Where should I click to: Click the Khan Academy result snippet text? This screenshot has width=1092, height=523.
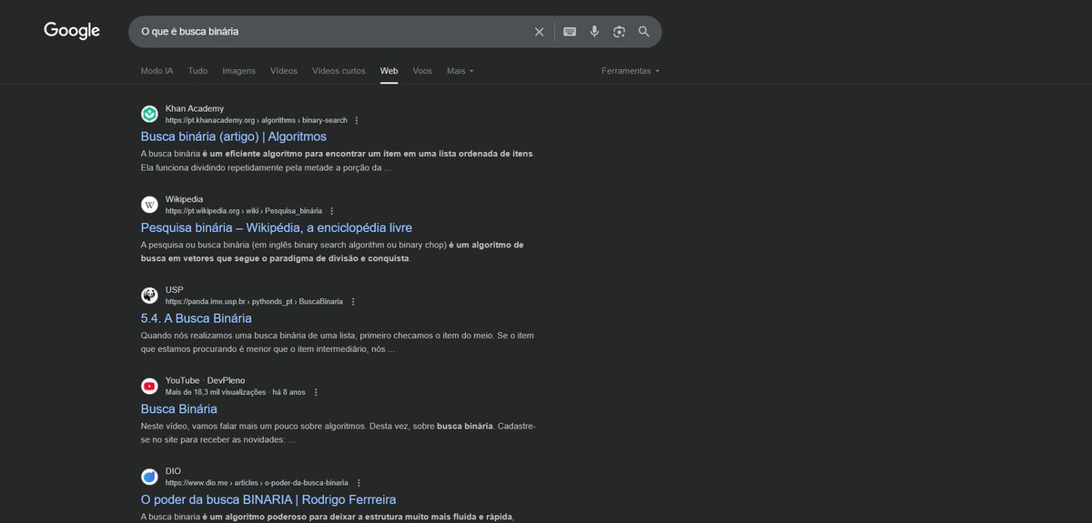[x=339, y=160]
